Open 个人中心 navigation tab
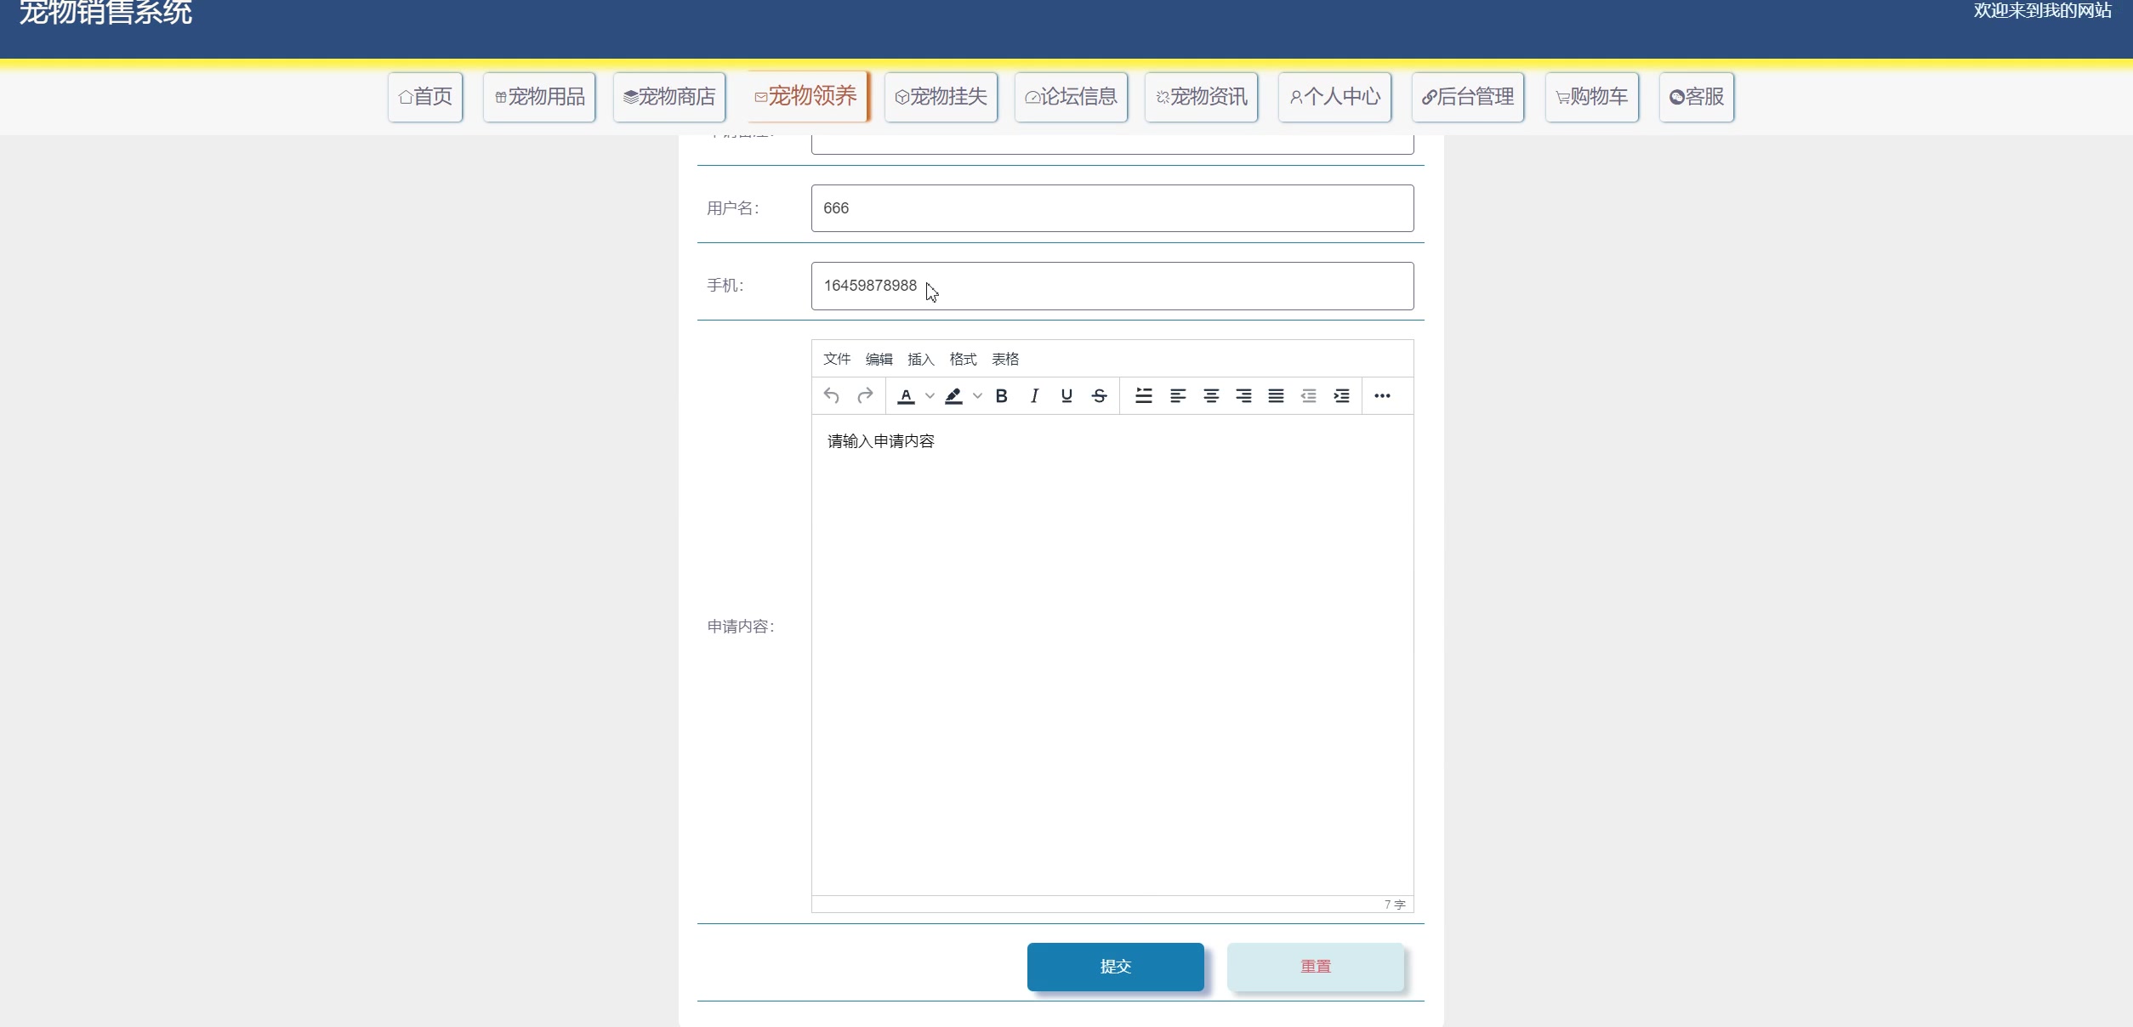This screenshot has width=2133, height=1027. click(x=1335, y=97)
